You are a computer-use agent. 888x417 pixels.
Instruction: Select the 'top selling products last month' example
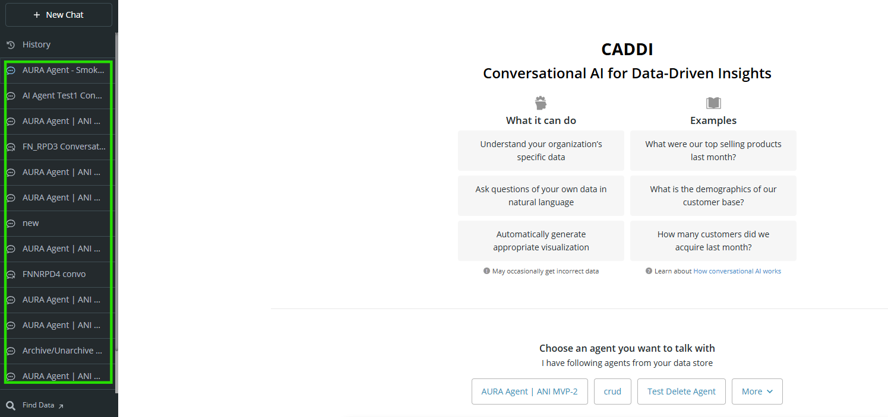(x=713, y=151)
